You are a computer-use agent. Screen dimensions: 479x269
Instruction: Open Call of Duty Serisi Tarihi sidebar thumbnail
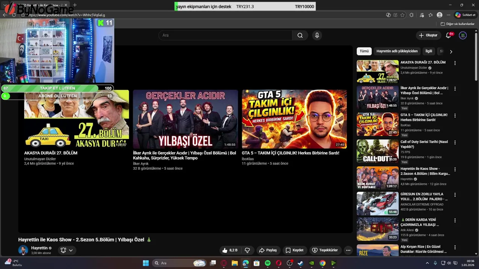[x=378, y=151]
